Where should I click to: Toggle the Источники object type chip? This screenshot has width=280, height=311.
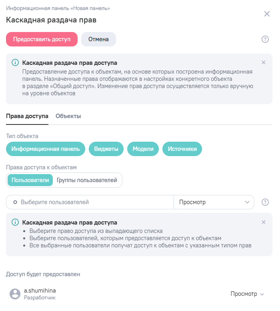(182, 149)
